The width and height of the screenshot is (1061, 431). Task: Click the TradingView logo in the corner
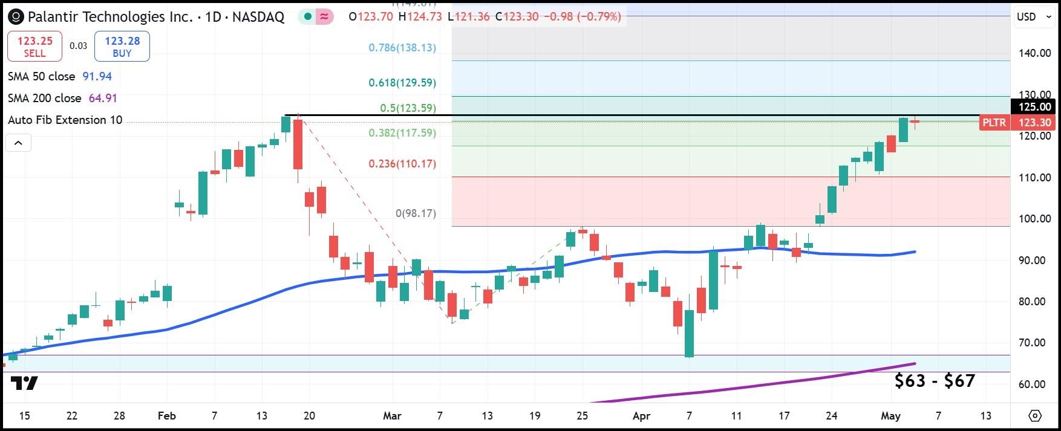click(x=24, y=383)
